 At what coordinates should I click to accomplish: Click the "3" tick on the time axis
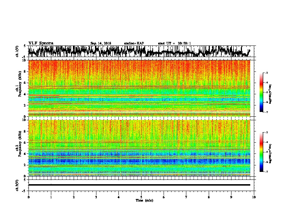96,197
